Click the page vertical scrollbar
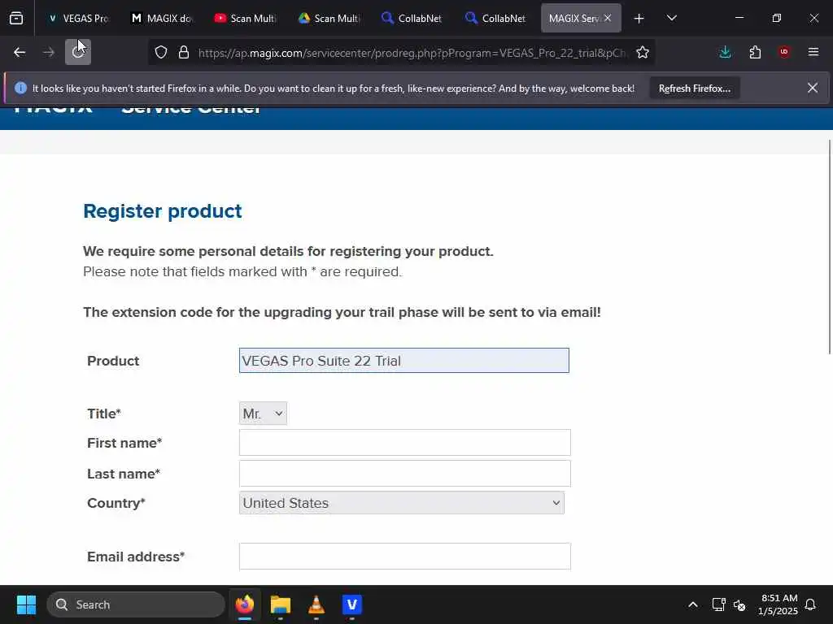Viewport: 833px width, 624px height. pyautogui.click(x=830, y=247)
